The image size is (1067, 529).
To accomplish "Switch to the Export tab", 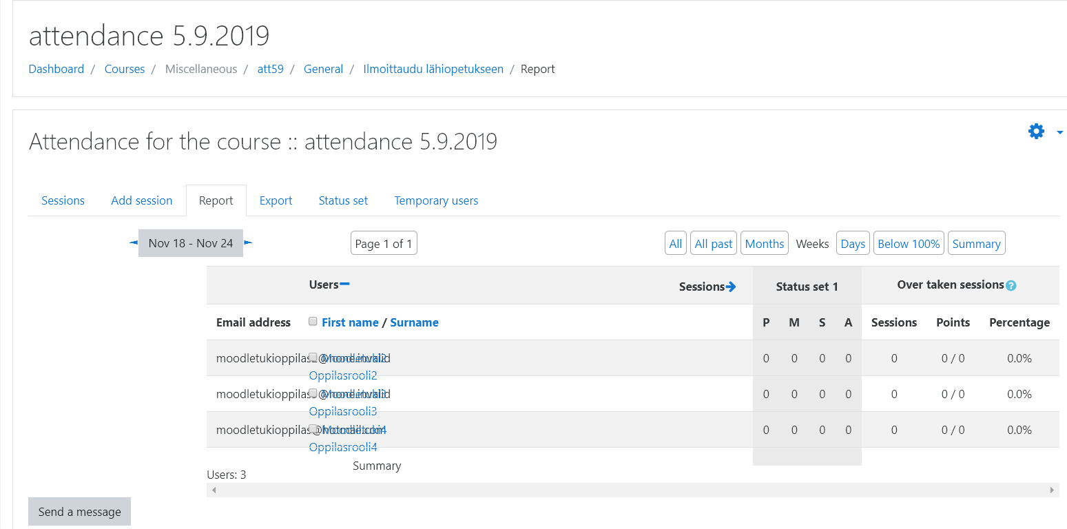I will click(276, 200).
